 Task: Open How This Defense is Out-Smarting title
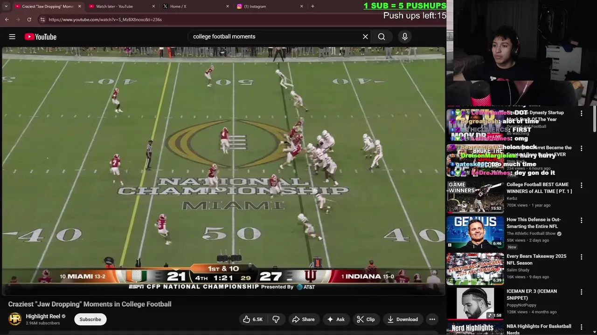click(534, 223)
